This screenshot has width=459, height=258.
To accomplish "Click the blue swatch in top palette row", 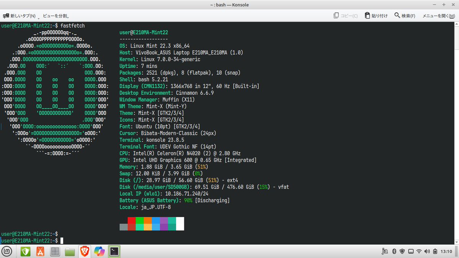I will tap(156, 220).
